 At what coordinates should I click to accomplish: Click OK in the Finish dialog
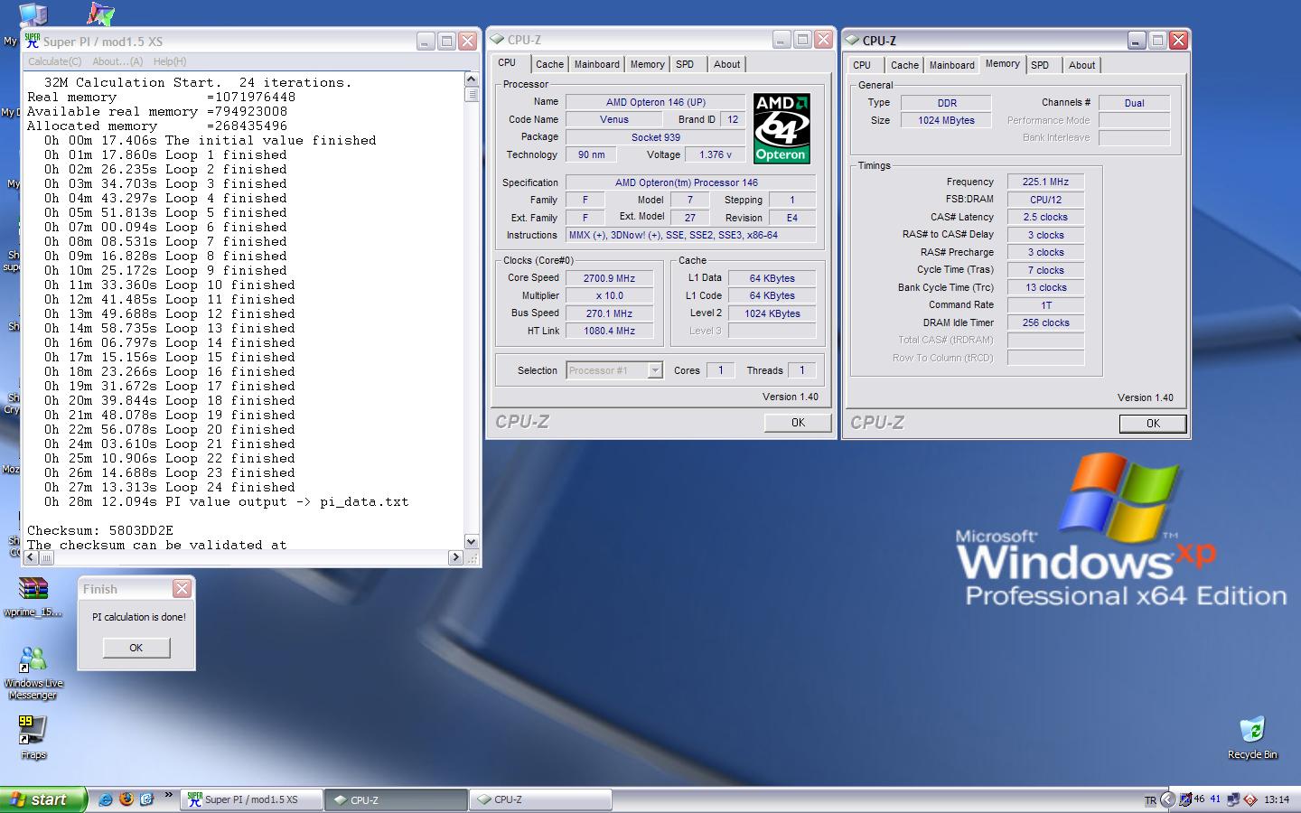pyautogui.click(x=136, y=648)
